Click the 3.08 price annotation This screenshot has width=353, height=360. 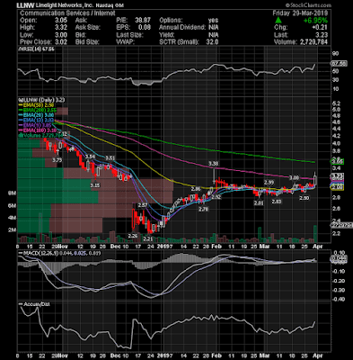pyautogui.click(x=295, y=178)
